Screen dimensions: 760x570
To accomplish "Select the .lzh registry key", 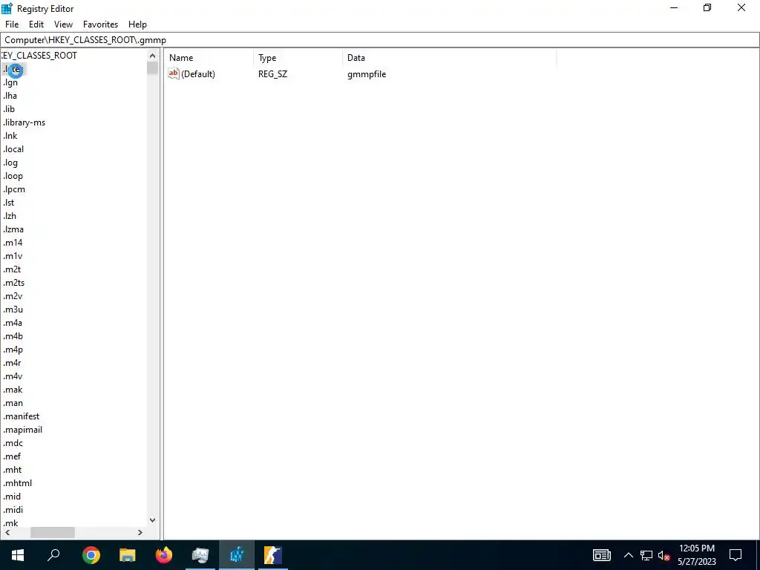I will tap(9, 216).
